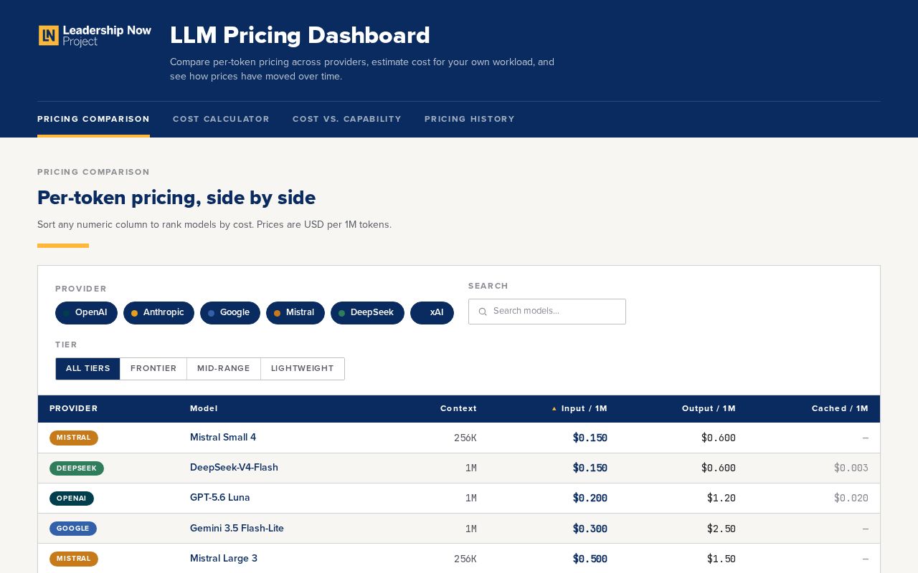Click the Input column sort arrow
The height and width of the screenshot is (573, 918).
tap(554, 409)
